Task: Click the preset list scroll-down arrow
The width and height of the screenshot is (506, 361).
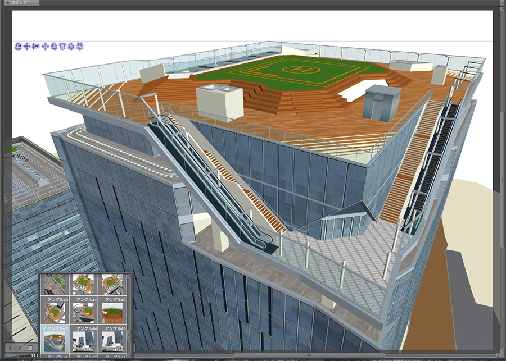Action: [x=129, y=355]
